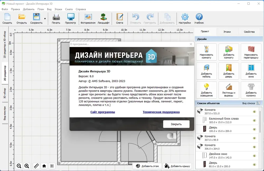Click Добавить освещение lightbulb tool
Screen dimensions: 264x171
(206, 90)
